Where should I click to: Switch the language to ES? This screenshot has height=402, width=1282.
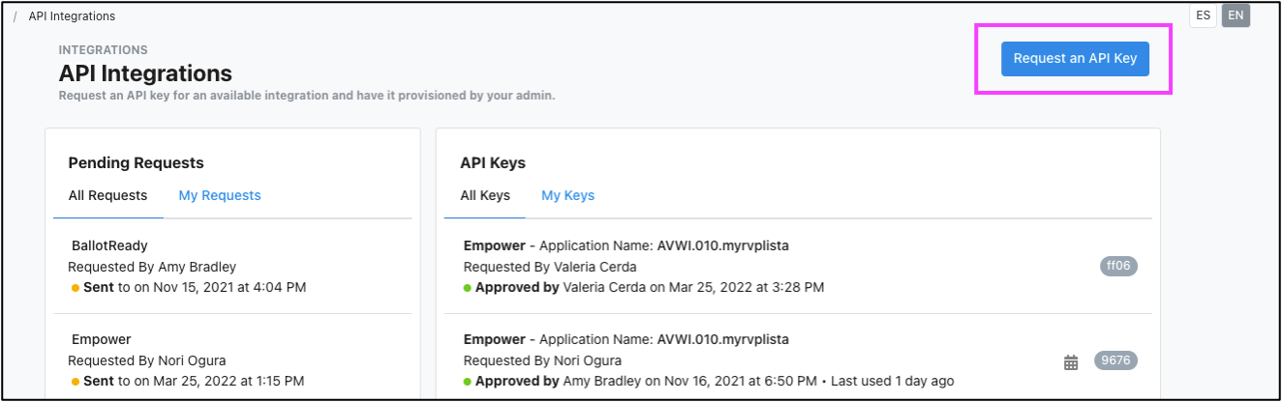(1203, 15)
